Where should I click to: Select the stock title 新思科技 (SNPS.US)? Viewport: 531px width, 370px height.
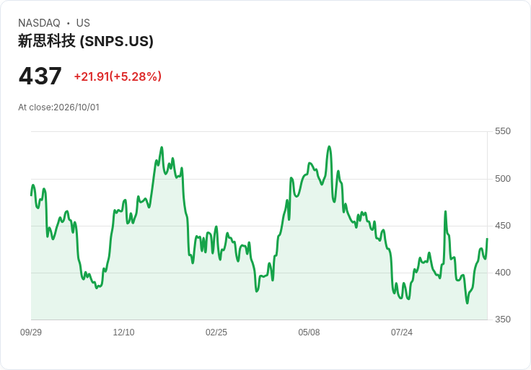click(86, 41)
